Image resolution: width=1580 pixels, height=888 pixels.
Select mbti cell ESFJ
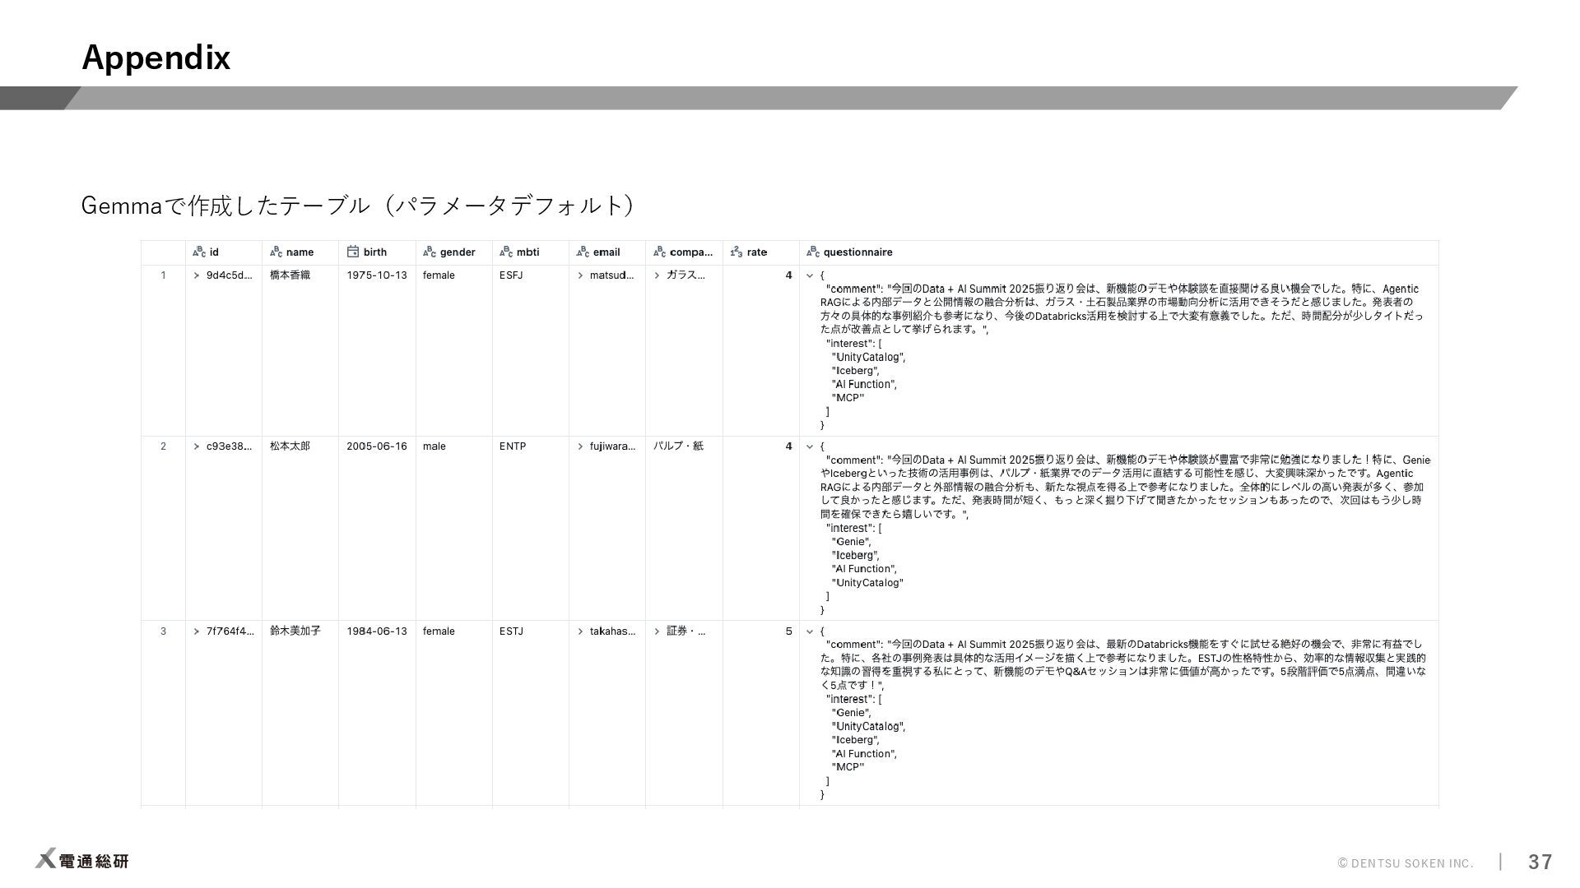[511, 275]
